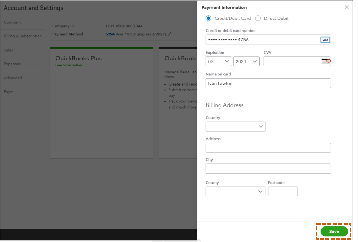Open the Billing & Subscription tab
The width and height of the screenshot is (358, 242).
[x=23, y=36]
